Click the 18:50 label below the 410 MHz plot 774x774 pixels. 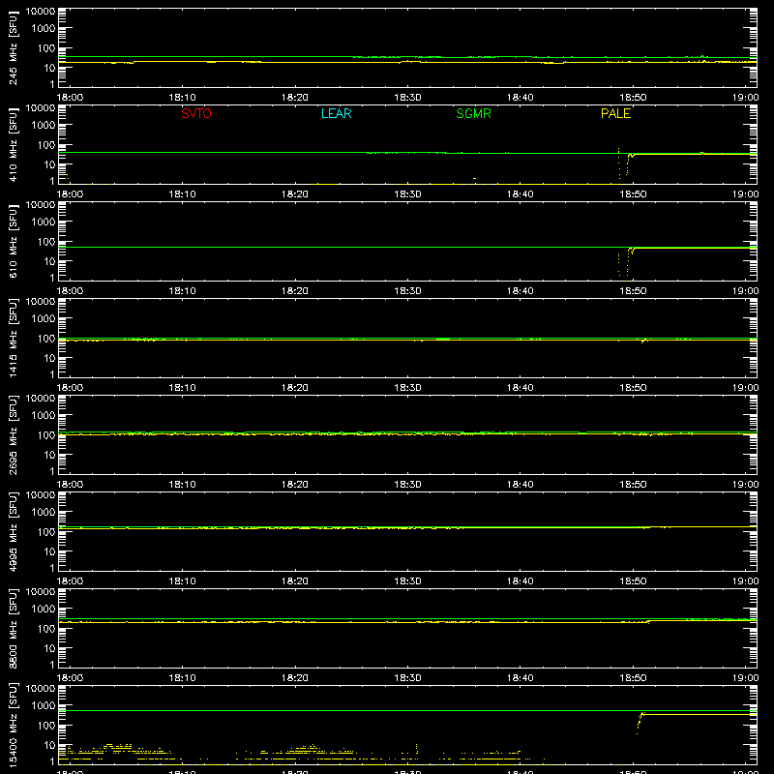coord(633,194)
